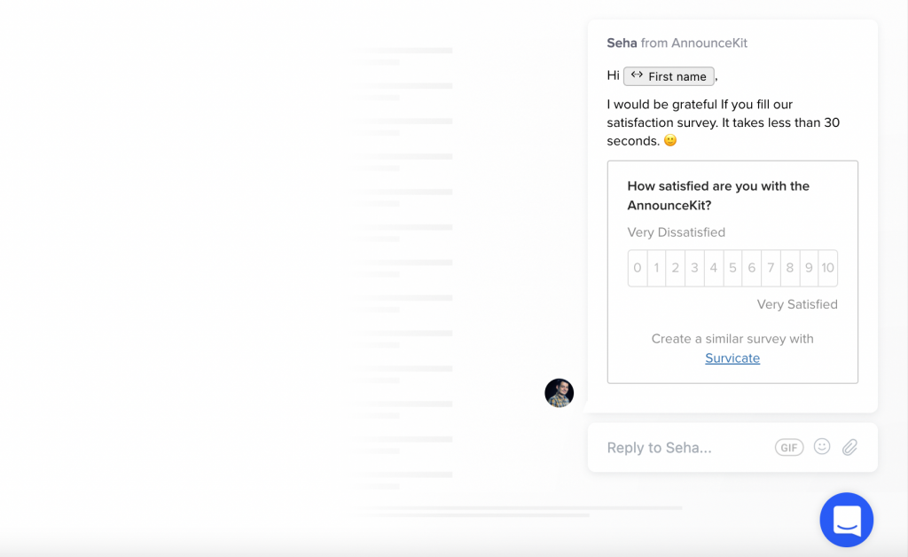Click Seha's round avatar photo

click(x=559, y=393)
